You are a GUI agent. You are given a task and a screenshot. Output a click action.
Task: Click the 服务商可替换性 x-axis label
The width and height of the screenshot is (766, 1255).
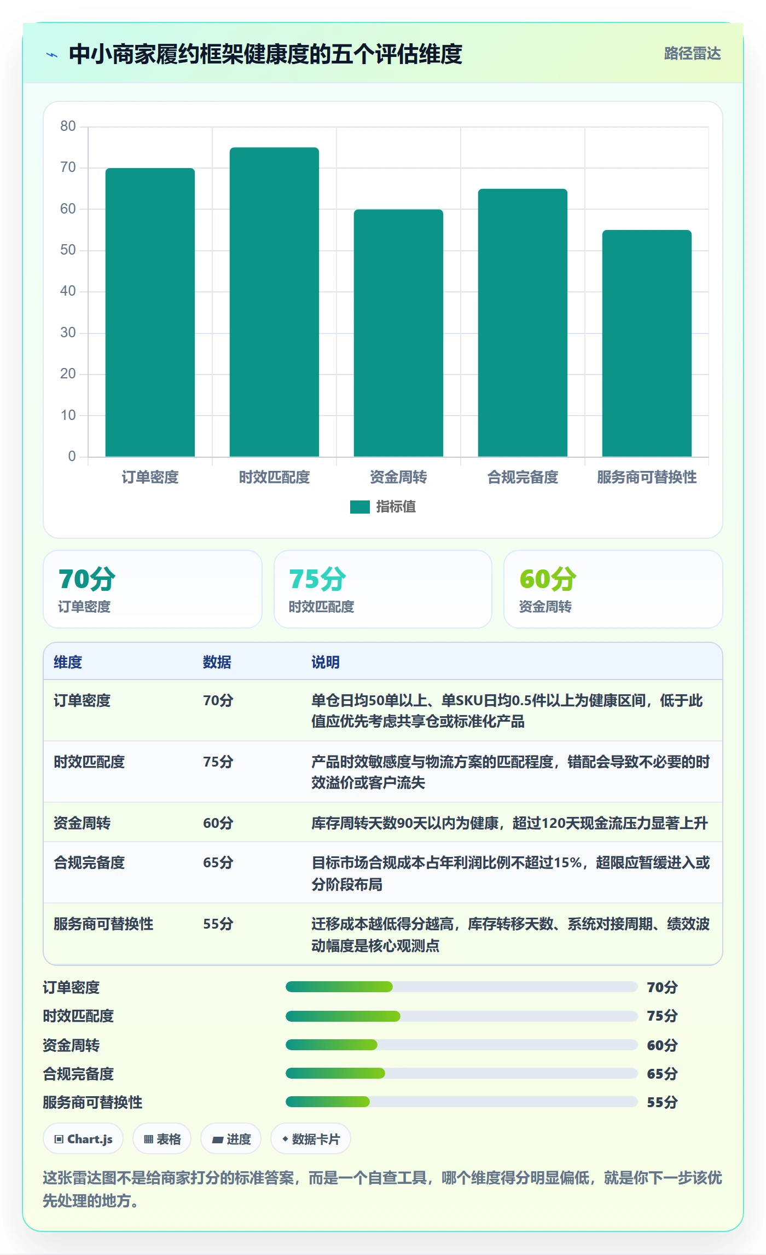click(647, 477)
